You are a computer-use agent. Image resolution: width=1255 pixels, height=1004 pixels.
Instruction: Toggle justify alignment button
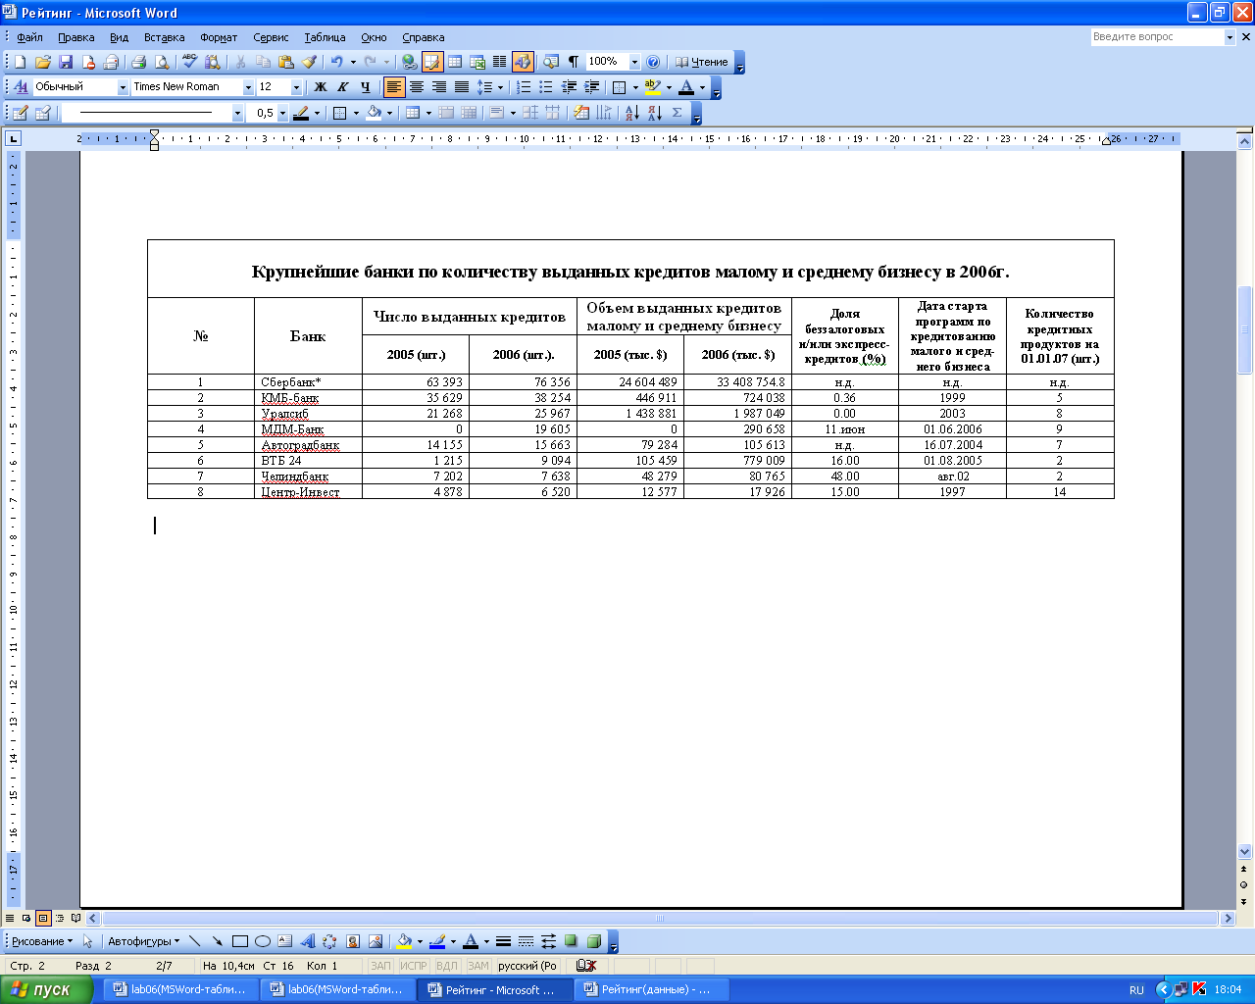462,87
